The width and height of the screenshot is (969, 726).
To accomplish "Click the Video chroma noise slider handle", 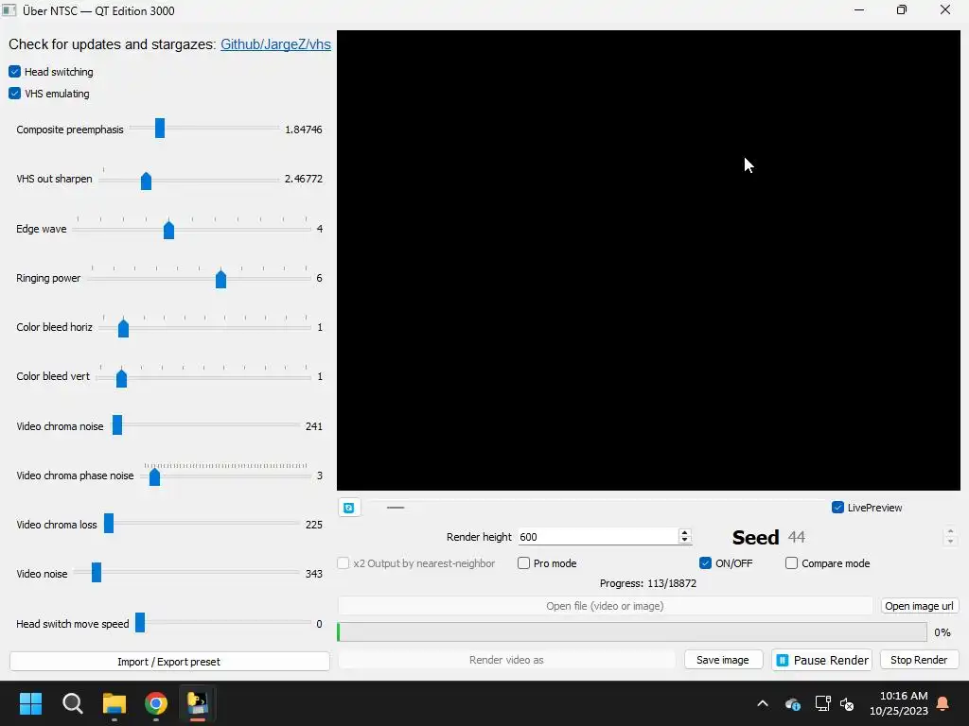I will pos(116,424).
